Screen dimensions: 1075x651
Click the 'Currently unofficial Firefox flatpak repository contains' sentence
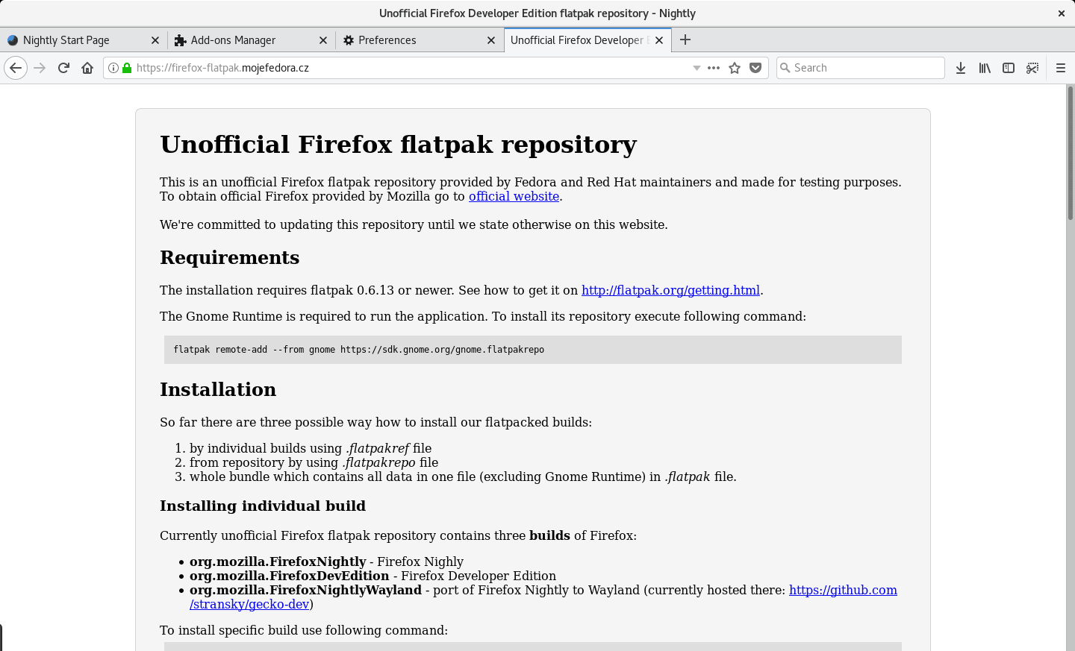[x=398, y=535]
